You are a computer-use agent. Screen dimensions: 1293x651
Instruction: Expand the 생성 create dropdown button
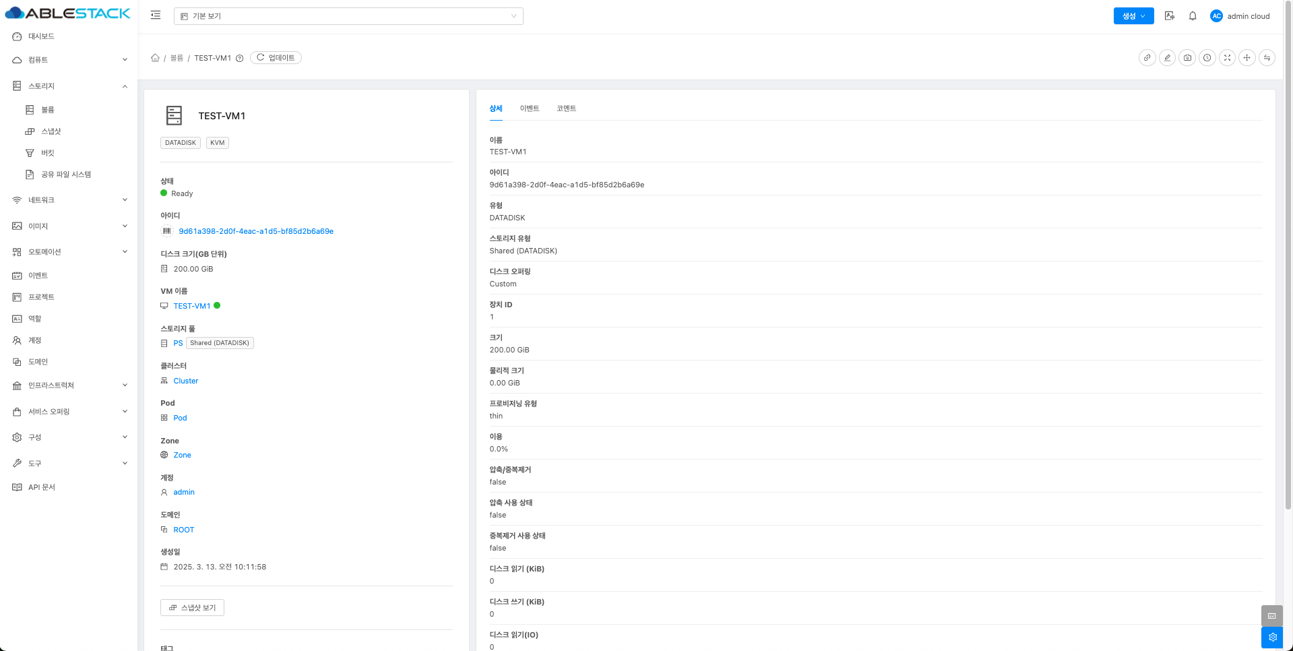pos(1133,16)
